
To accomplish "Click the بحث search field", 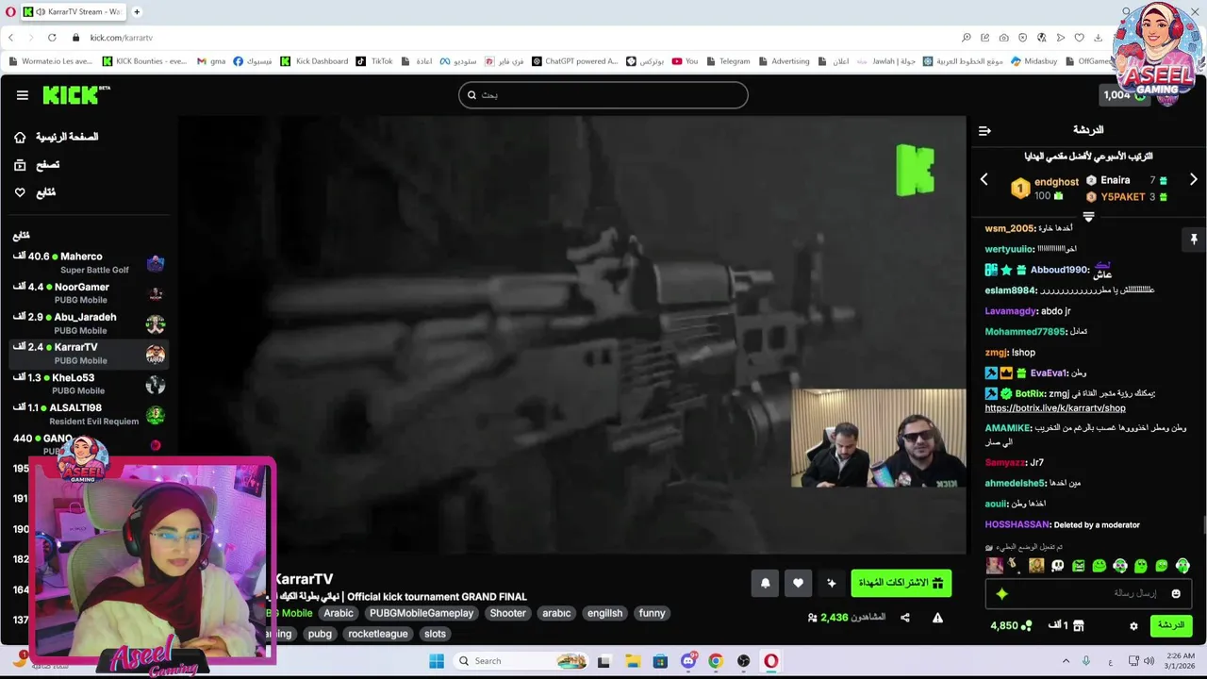I will 603,95.
